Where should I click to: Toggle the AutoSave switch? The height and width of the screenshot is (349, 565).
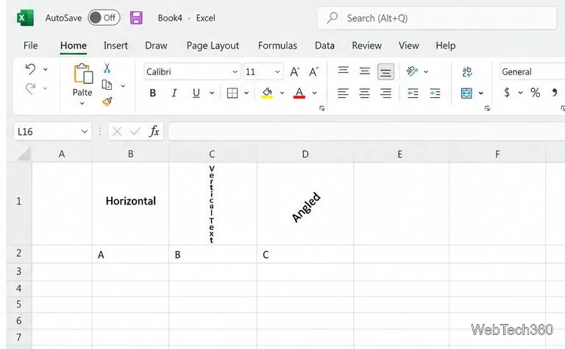pos(104,18)
